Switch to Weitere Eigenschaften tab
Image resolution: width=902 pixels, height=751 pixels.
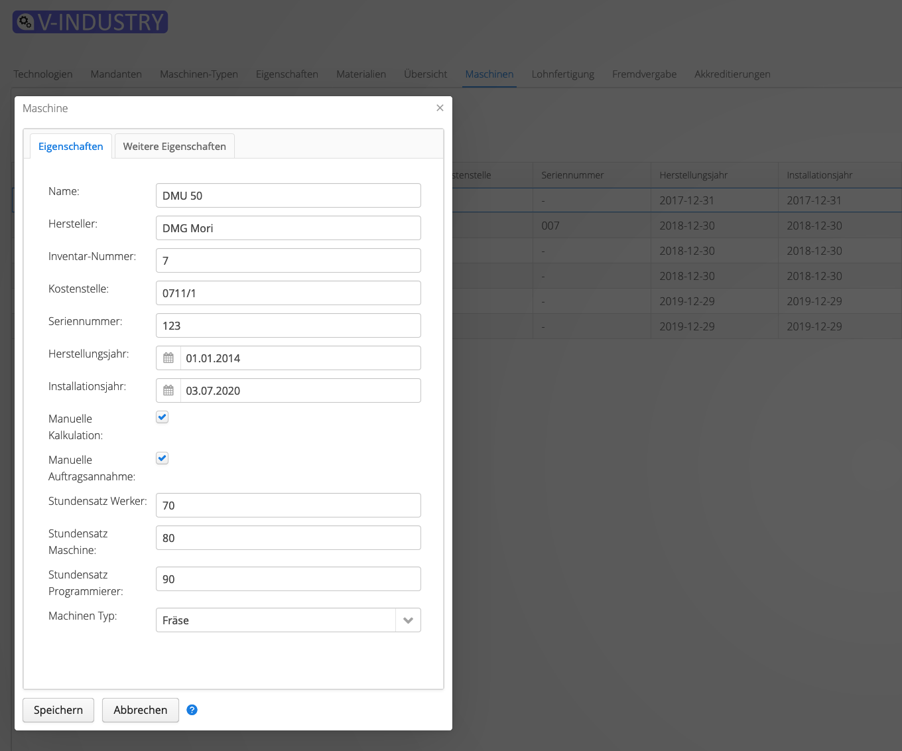click(174, 146)
